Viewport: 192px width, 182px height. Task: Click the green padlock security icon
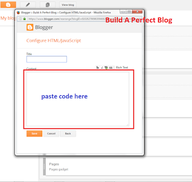point(24,19)
